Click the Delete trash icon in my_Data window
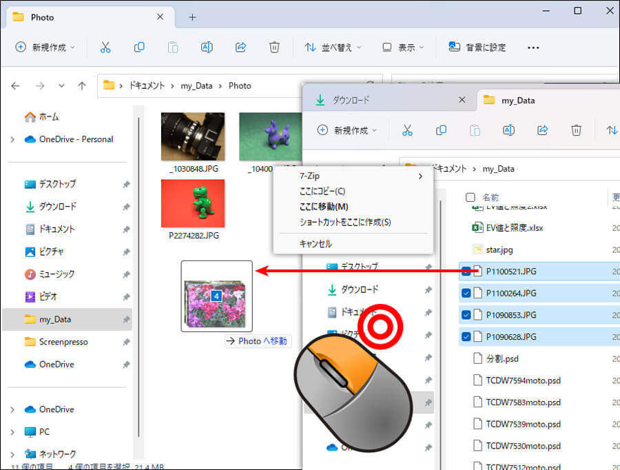 [576, 130]
